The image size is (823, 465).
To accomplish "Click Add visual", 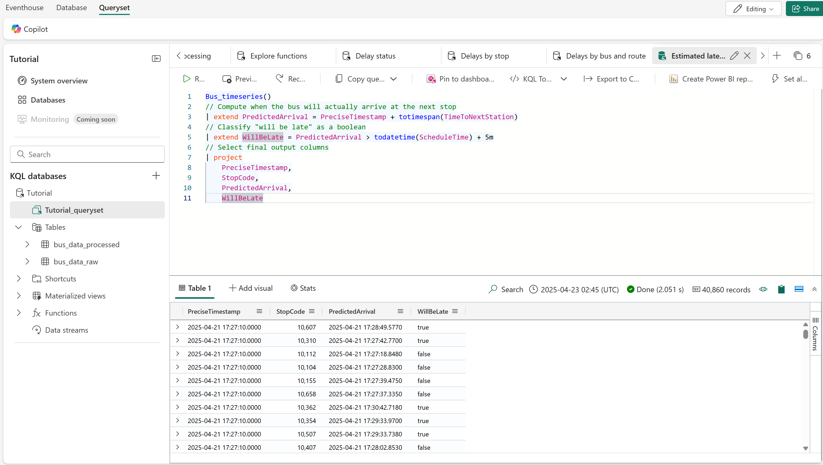I will (251, 288).
